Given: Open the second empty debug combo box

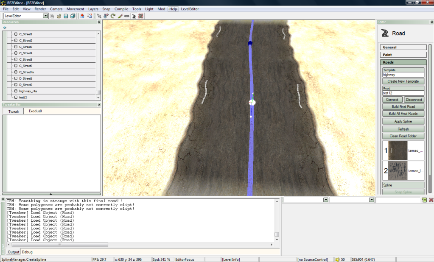Looking at the screenshot, I should 372,200.
